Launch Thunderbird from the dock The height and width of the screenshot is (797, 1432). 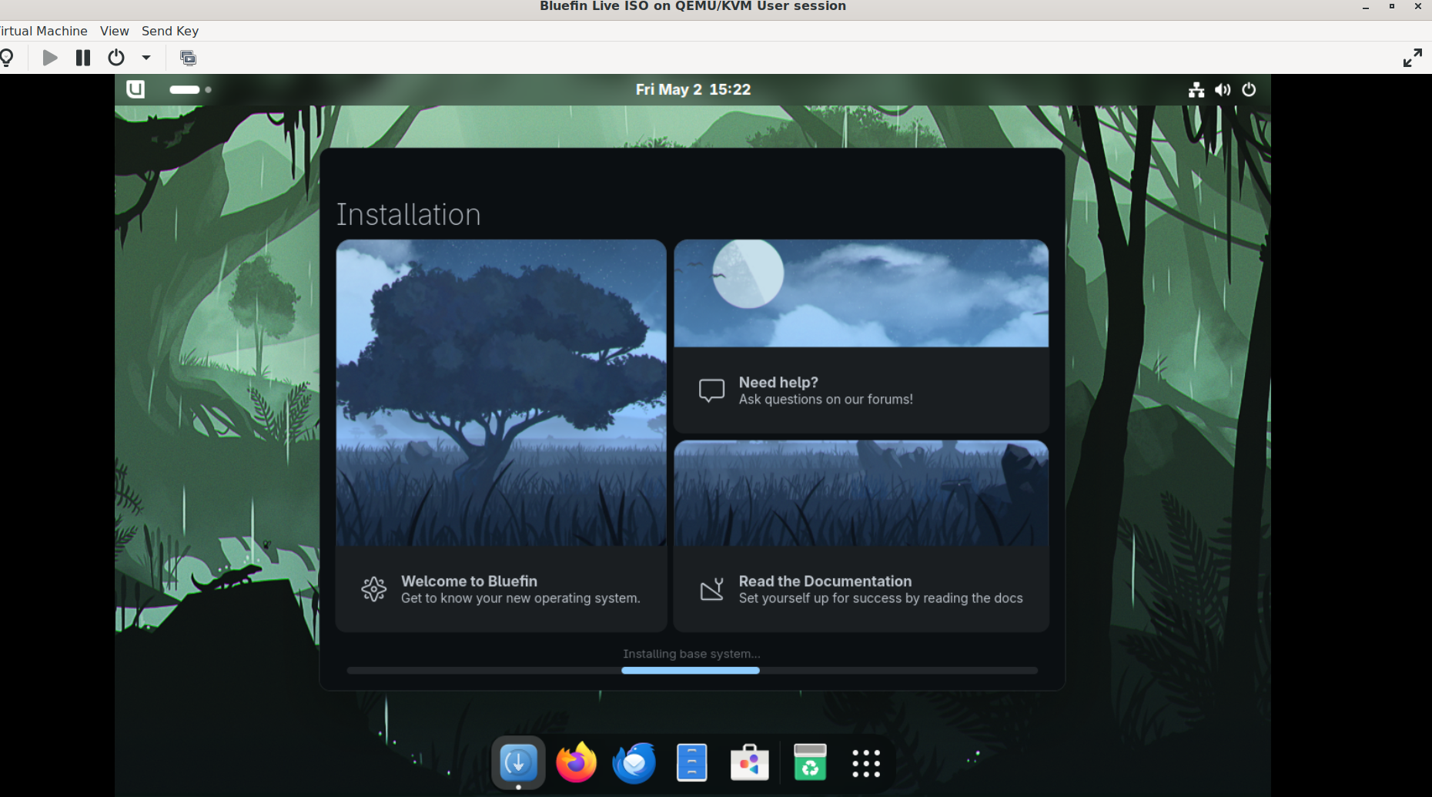coord(634,763)
